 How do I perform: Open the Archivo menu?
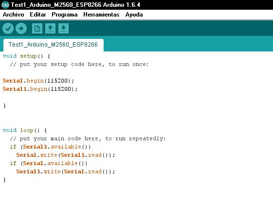click(14, 15)
